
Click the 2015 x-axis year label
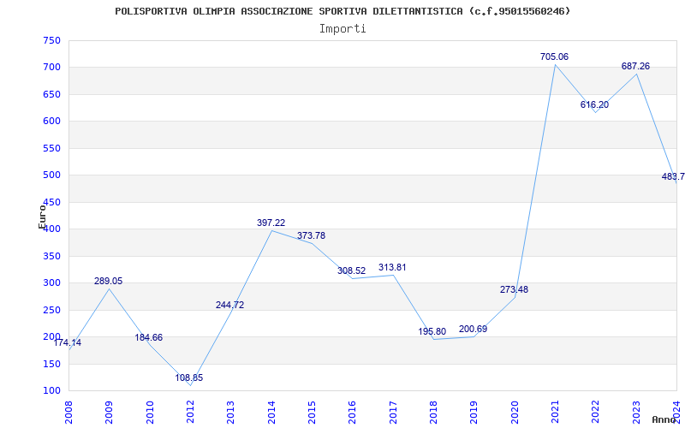pos(313,413)
